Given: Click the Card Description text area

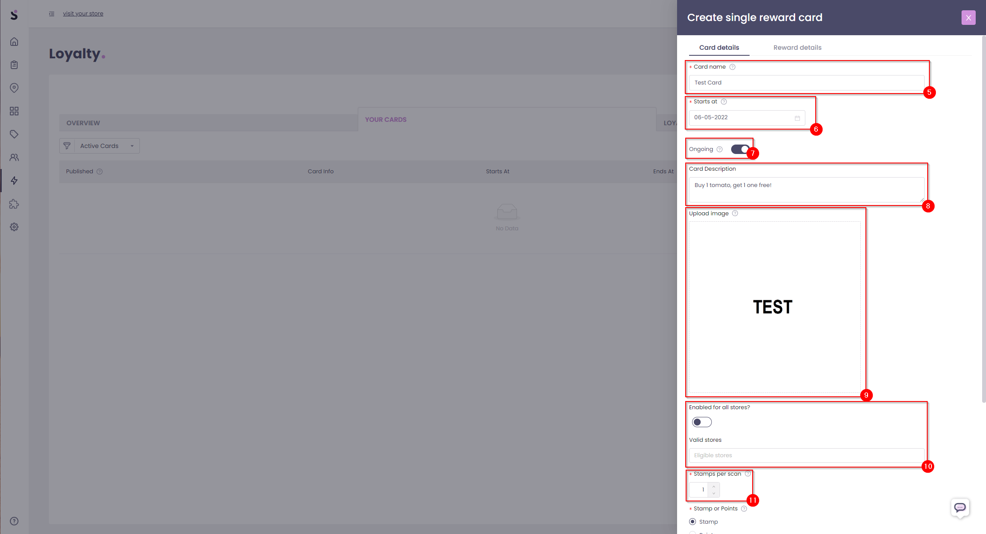Looking at the screenshot, I should click(807, 190).
